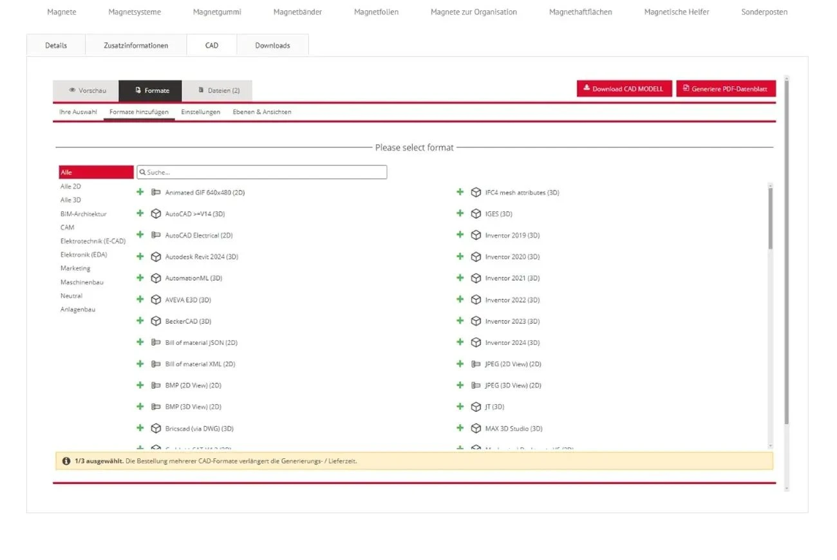The image size is (837, 560).
Task: Click the plus icon beside IGES (3D)
Action: (460, 214)
